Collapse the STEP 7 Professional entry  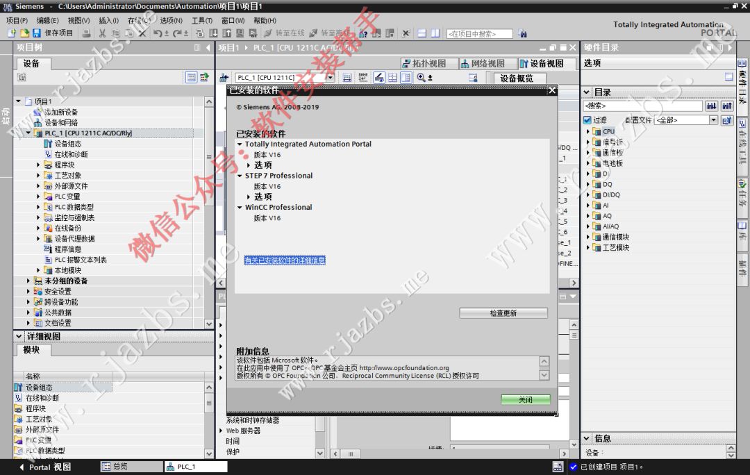[x=240, y=176]
